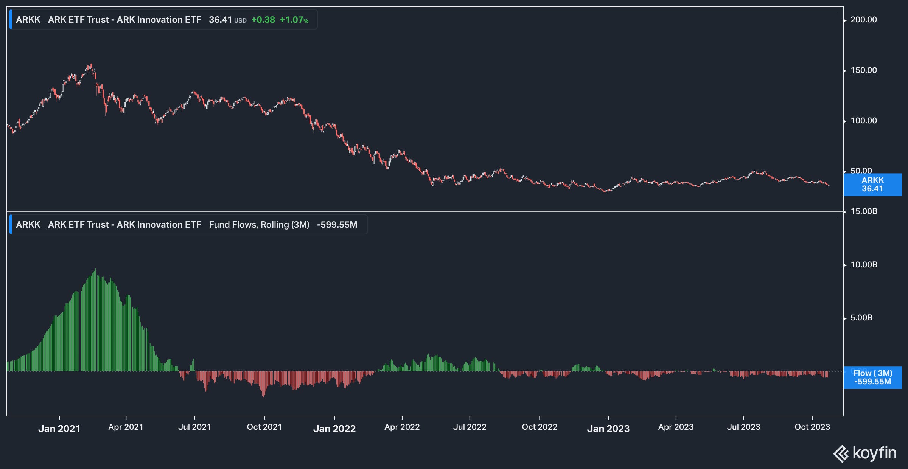The height and width of the screenshot is (469, 908).
Task: Click the 5.00B flow axis label
Action: coord(861,318)
